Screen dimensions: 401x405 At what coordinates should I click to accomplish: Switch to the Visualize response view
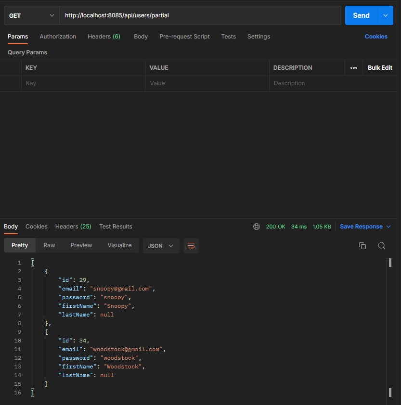pyautogui.click(x=119, y=245)
